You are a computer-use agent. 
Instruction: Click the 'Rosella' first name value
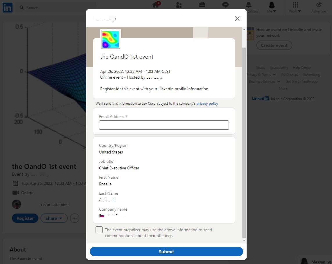(105, 184)
